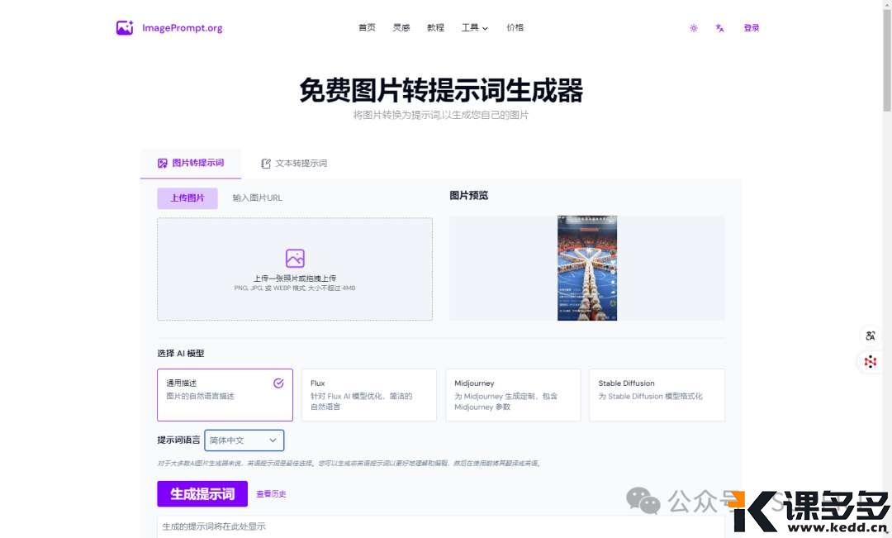Click the floating translate icon on the right edge
Screen dimensions: 892x538
[871, 336]
